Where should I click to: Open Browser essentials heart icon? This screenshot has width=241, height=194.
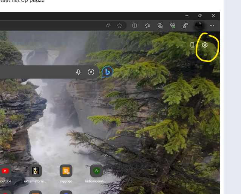pyautogui.click(x=173, y=26)
